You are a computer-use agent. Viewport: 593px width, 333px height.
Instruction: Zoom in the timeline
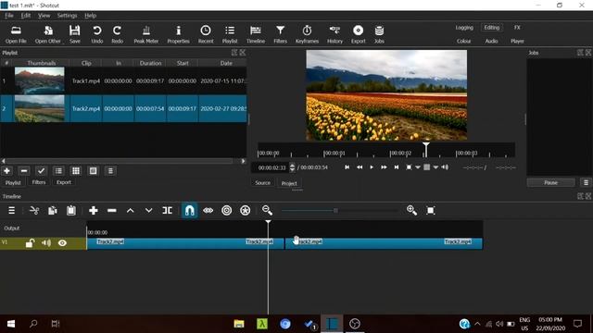[x=411, y=210]
